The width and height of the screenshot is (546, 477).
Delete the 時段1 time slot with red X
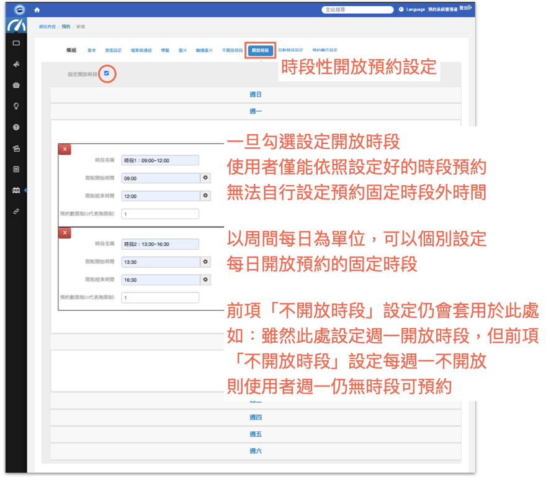tap(65, 149)
